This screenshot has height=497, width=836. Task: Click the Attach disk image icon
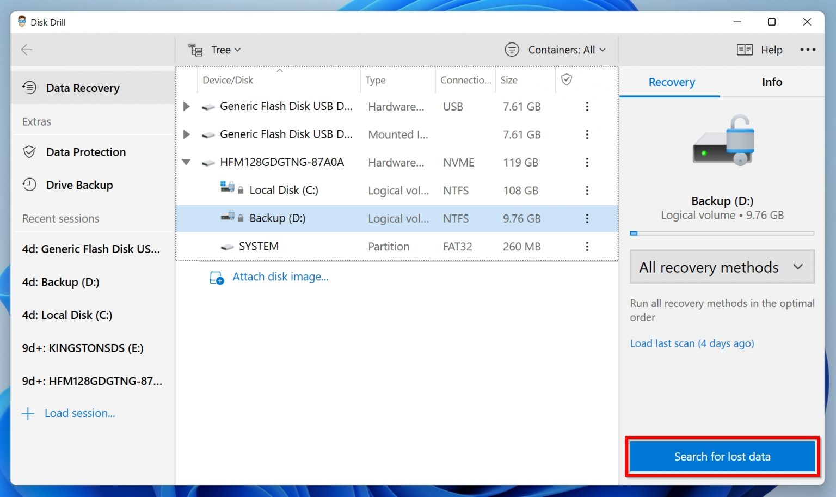point(216,278)
